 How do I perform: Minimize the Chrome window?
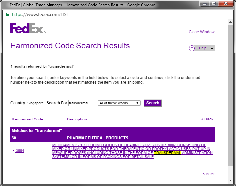coord(205,4)
